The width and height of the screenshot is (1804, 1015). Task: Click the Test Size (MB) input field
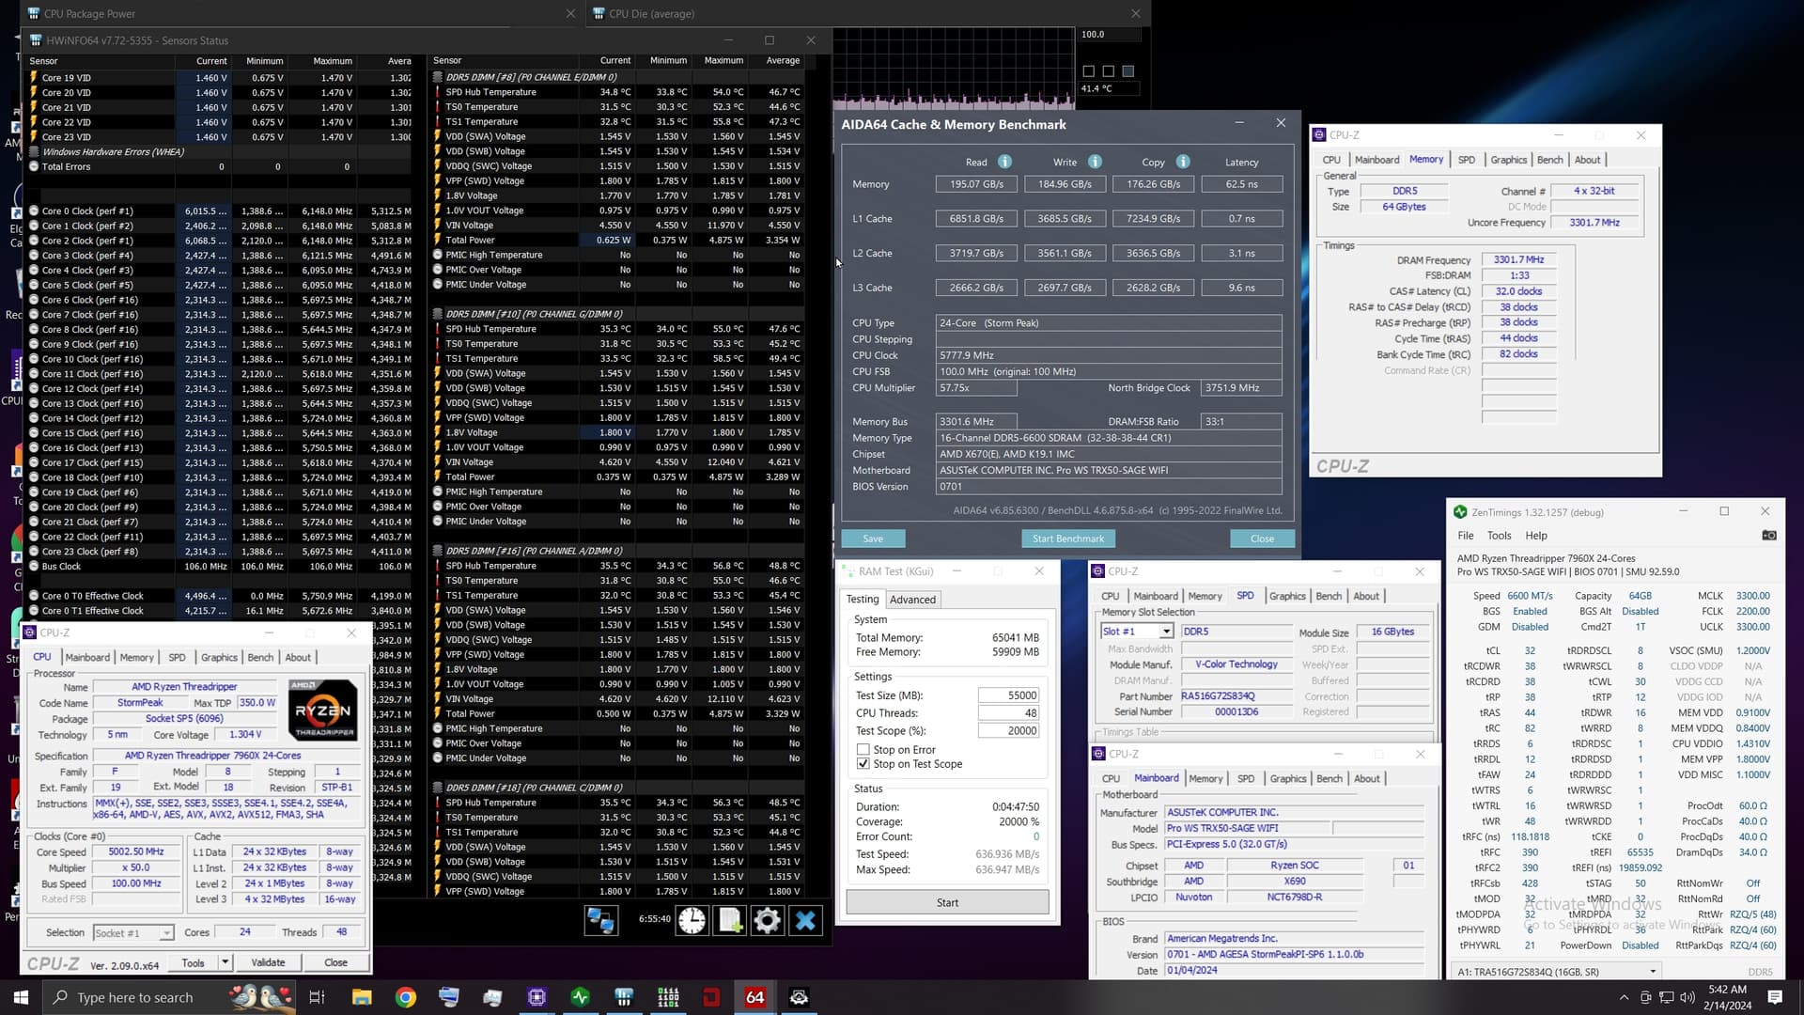pos(1008,695)
